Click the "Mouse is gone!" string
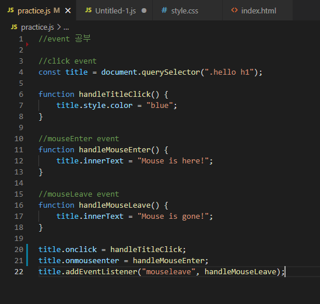Image resolution: width=320 pixels, height=304 pixels. tap(173, 216)
